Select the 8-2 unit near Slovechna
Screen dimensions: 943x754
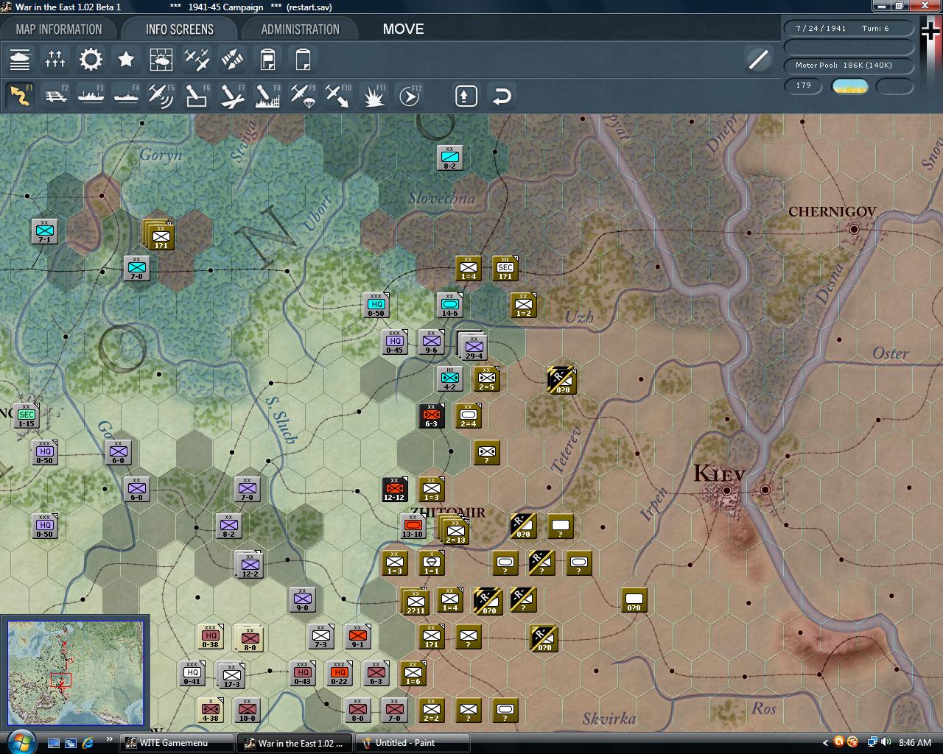coord(449,158)
